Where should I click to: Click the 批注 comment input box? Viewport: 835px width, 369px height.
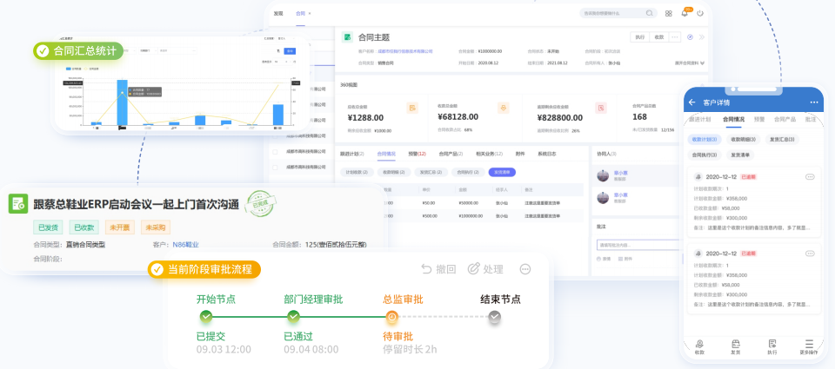coord(639,245)
